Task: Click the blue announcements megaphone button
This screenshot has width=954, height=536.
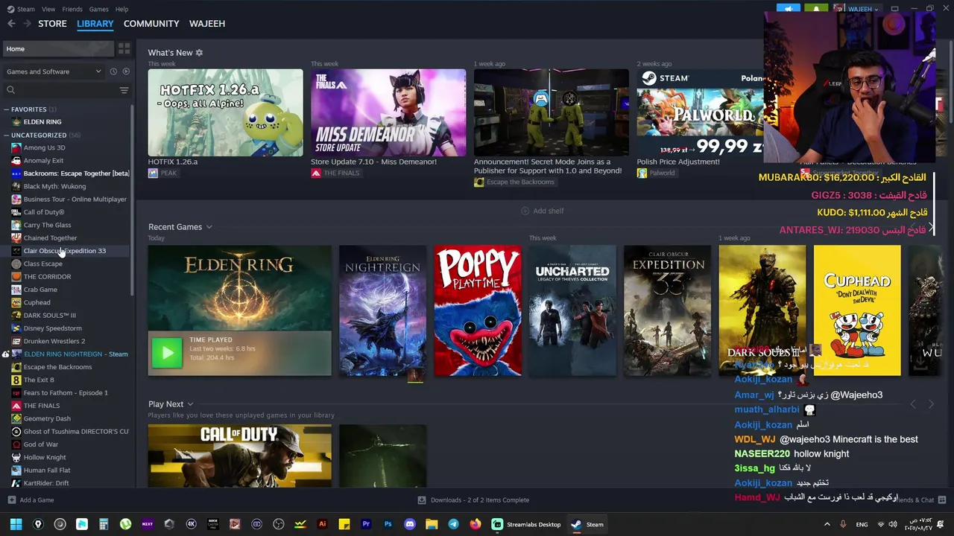Action: click(788, 9)
